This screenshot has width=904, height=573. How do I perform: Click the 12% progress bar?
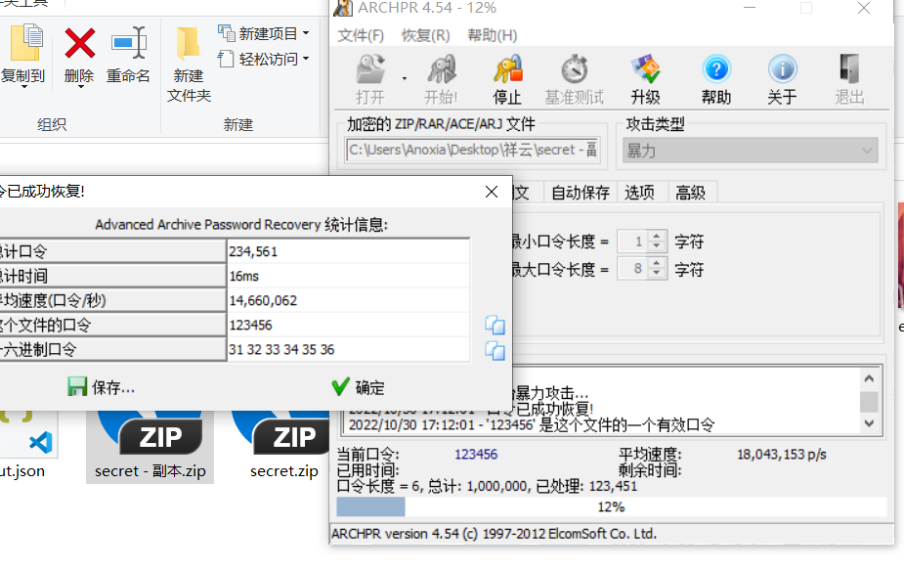coord(611,507)
